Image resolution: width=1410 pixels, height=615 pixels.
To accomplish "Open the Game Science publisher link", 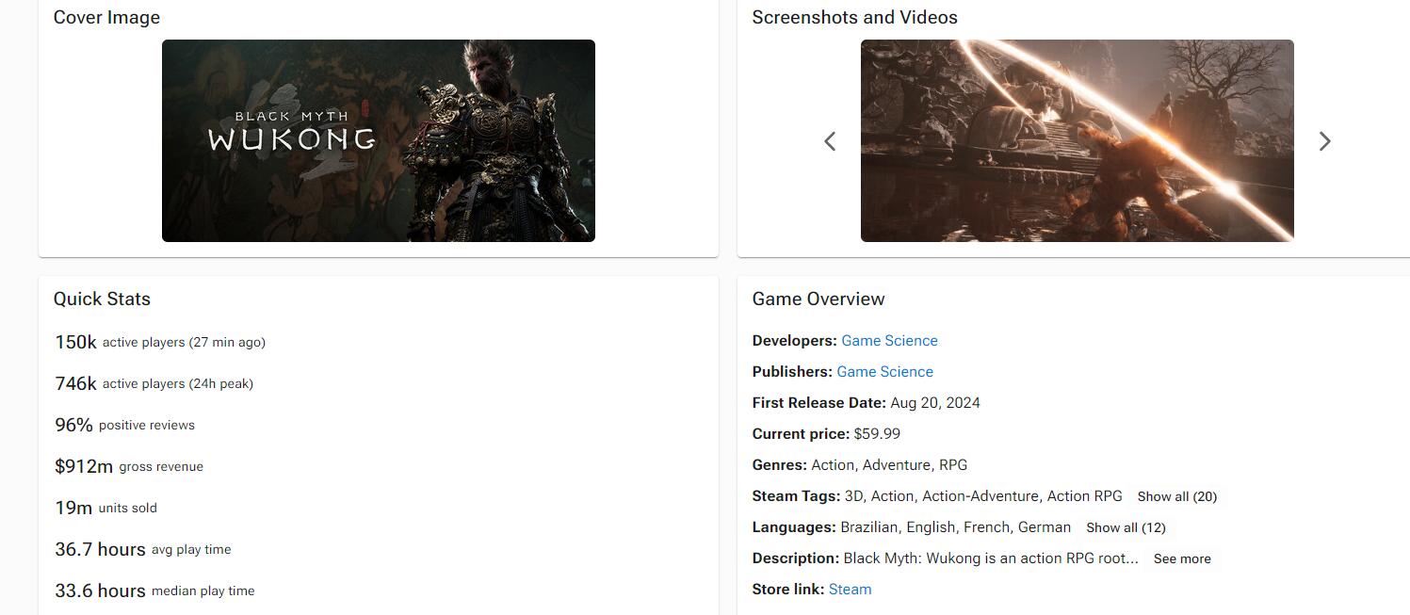I will (884, 372).
